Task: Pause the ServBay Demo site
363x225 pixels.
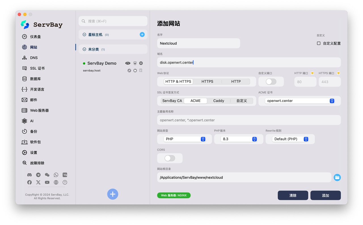Action: coord(141,63)
